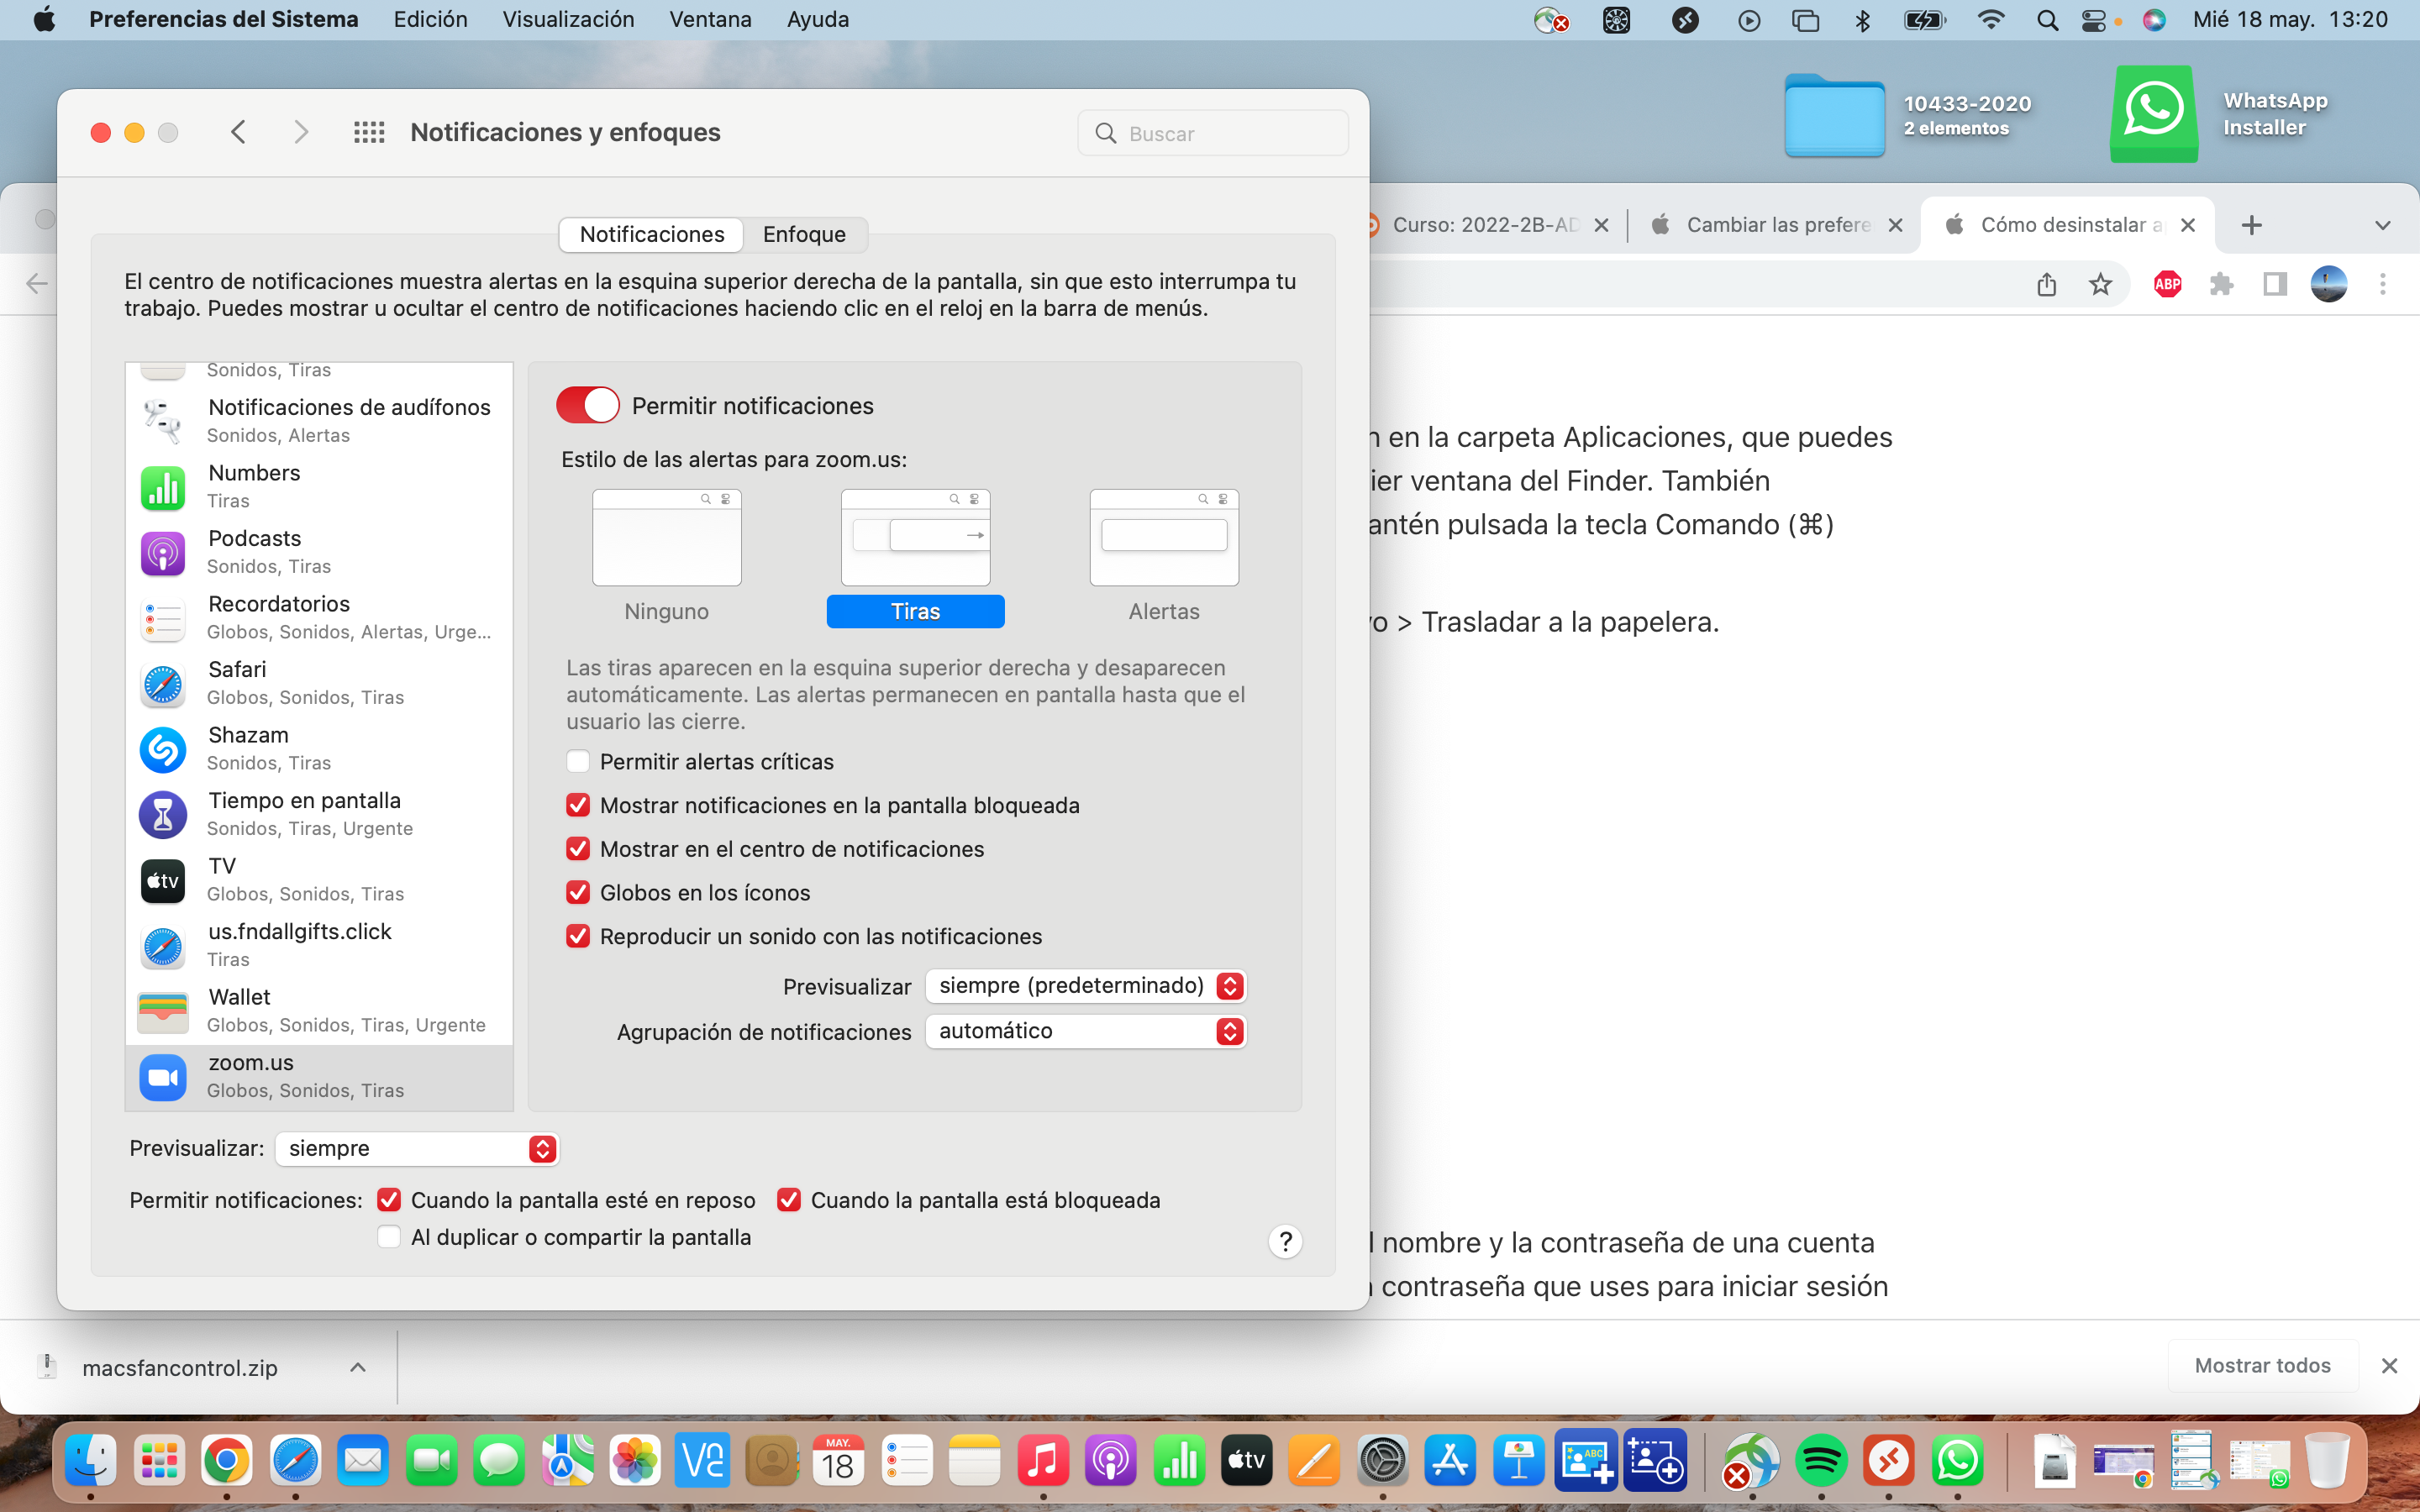Open the Visualización menu
Screen dimensions: 2420x1512
(568, 19)
